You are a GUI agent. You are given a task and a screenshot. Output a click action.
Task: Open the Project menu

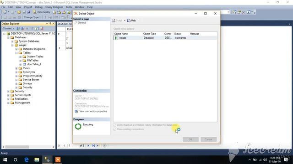[28, 7]
